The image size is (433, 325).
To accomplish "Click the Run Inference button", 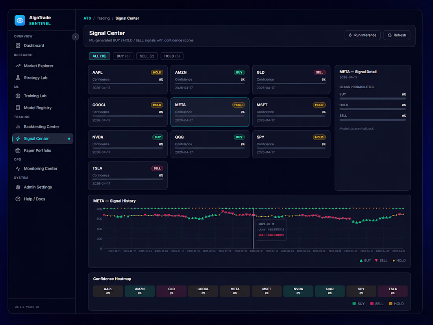I will pyautogui.click(x=362, y=35).
